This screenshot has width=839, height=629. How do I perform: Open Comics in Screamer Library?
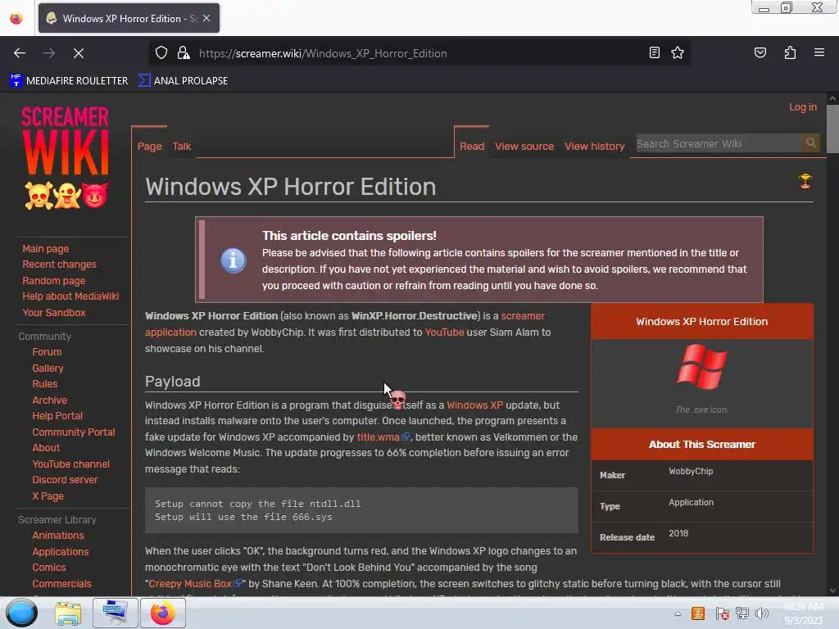[x=49, y=568]
